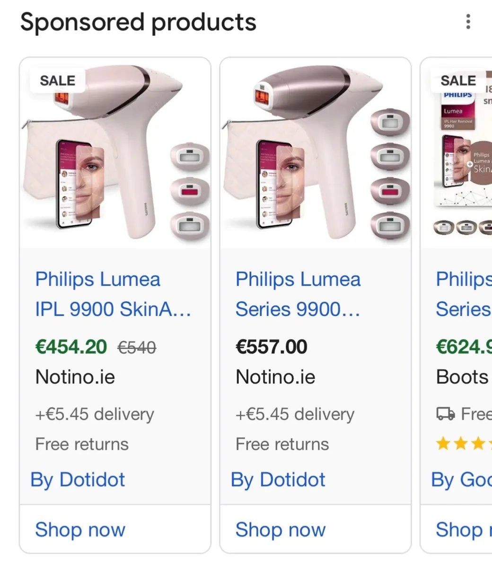Viewport: 492px width, 568px height.
Task: Click the SALE badge on the first product
Action: pyautogui.click(x=57, y=80)
